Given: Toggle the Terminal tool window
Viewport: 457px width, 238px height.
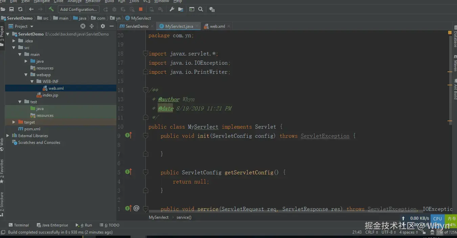Looking at the screenshot, I should coord(19,225).
